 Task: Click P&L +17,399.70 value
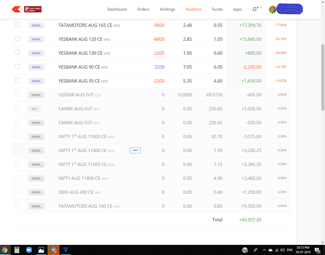pos(250,25)
